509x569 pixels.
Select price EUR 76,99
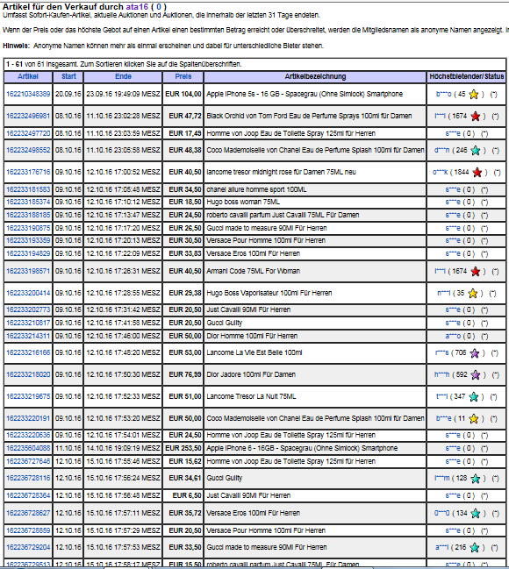coord(185,374)
